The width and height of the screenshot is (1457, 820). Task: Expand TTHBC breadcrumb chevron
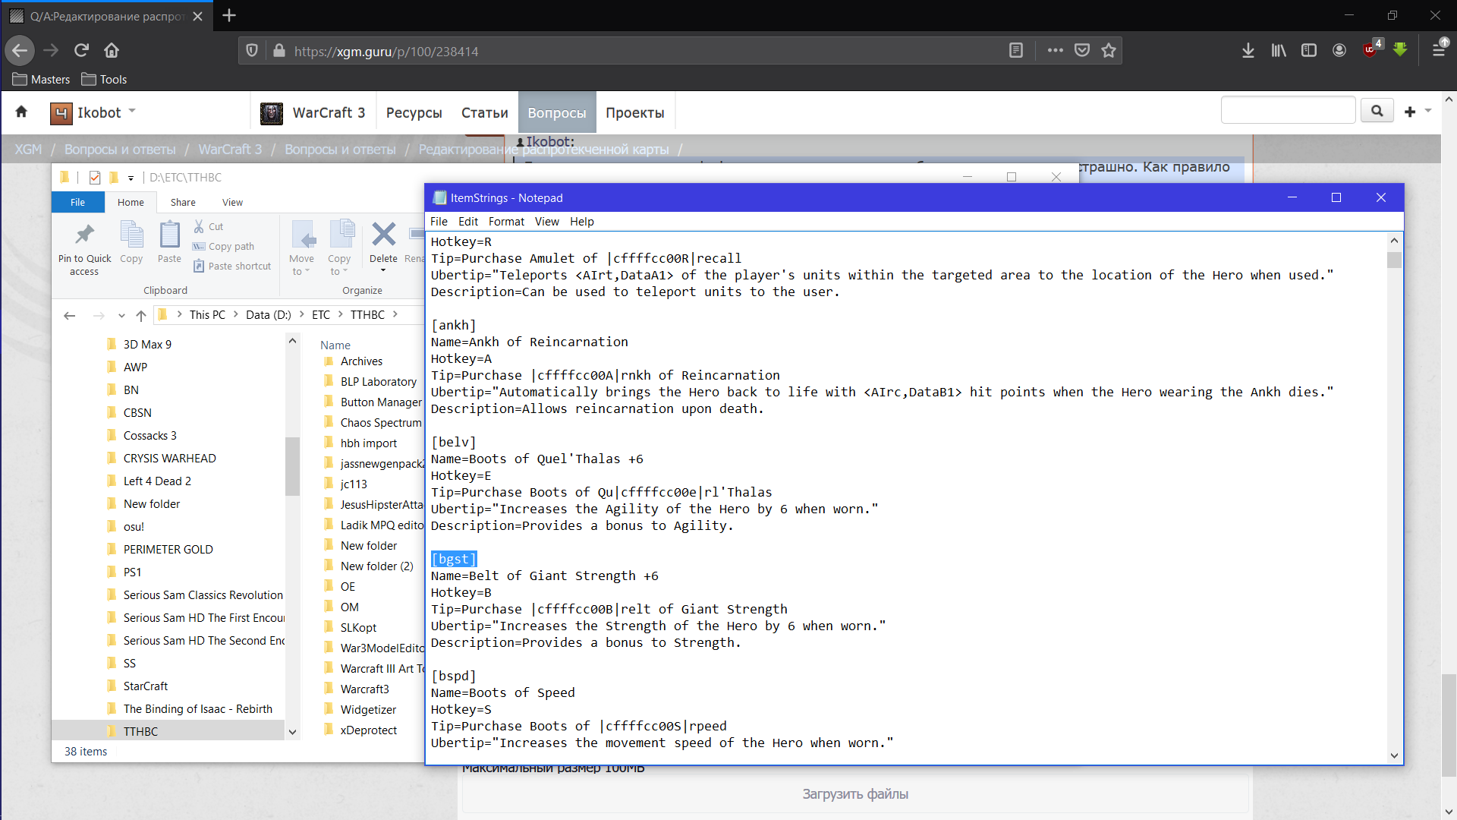tap(395, 314)
